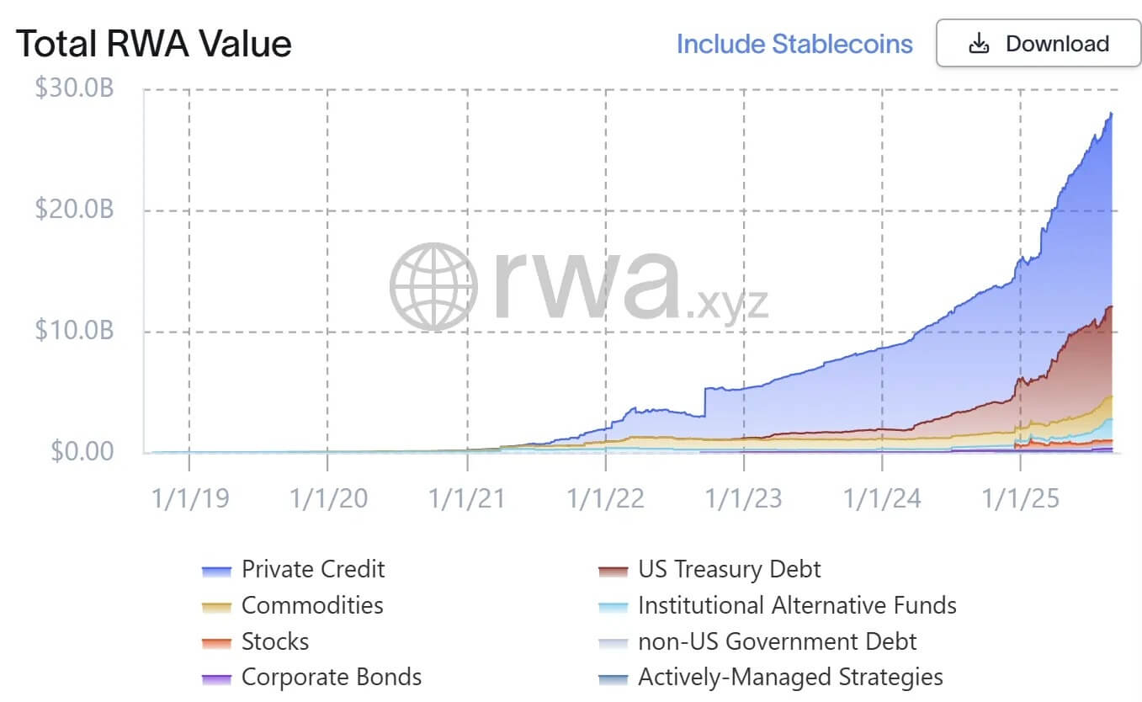Screen dimensions: 1142x702
Task: Click the $20.0B y-axis label
Action: click(74, 210)
